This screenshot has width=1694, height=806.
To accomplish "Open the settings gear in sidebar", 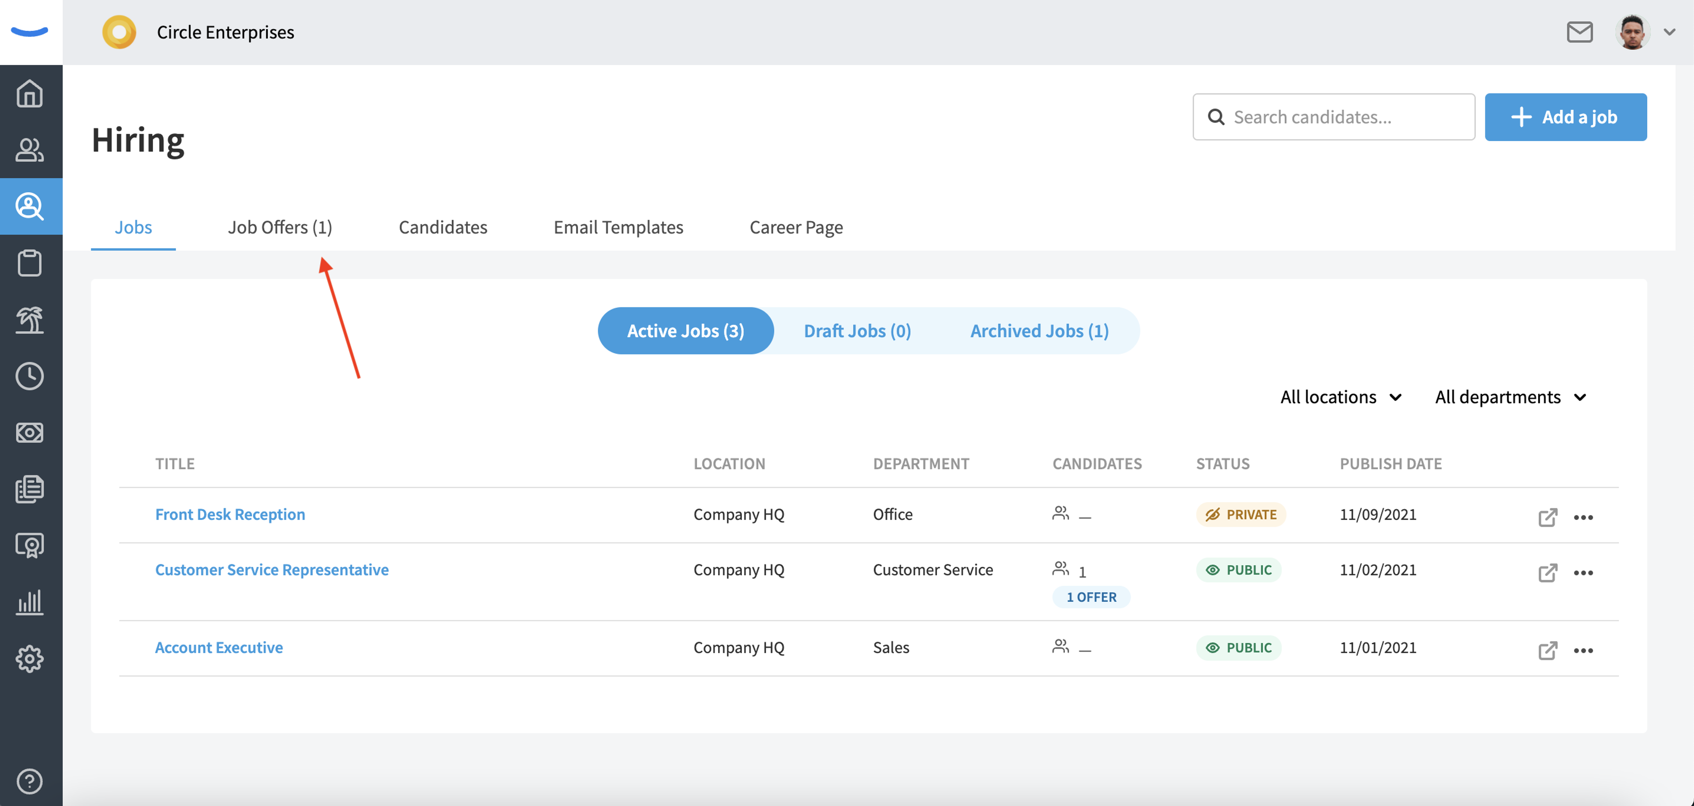I will [x=30, y=658].
